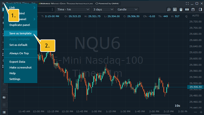This screenshot has height=115, width=204.
Task: Click the order entry panel icon in toolbar
Action: pyautogui.click(x=187, y=9)
